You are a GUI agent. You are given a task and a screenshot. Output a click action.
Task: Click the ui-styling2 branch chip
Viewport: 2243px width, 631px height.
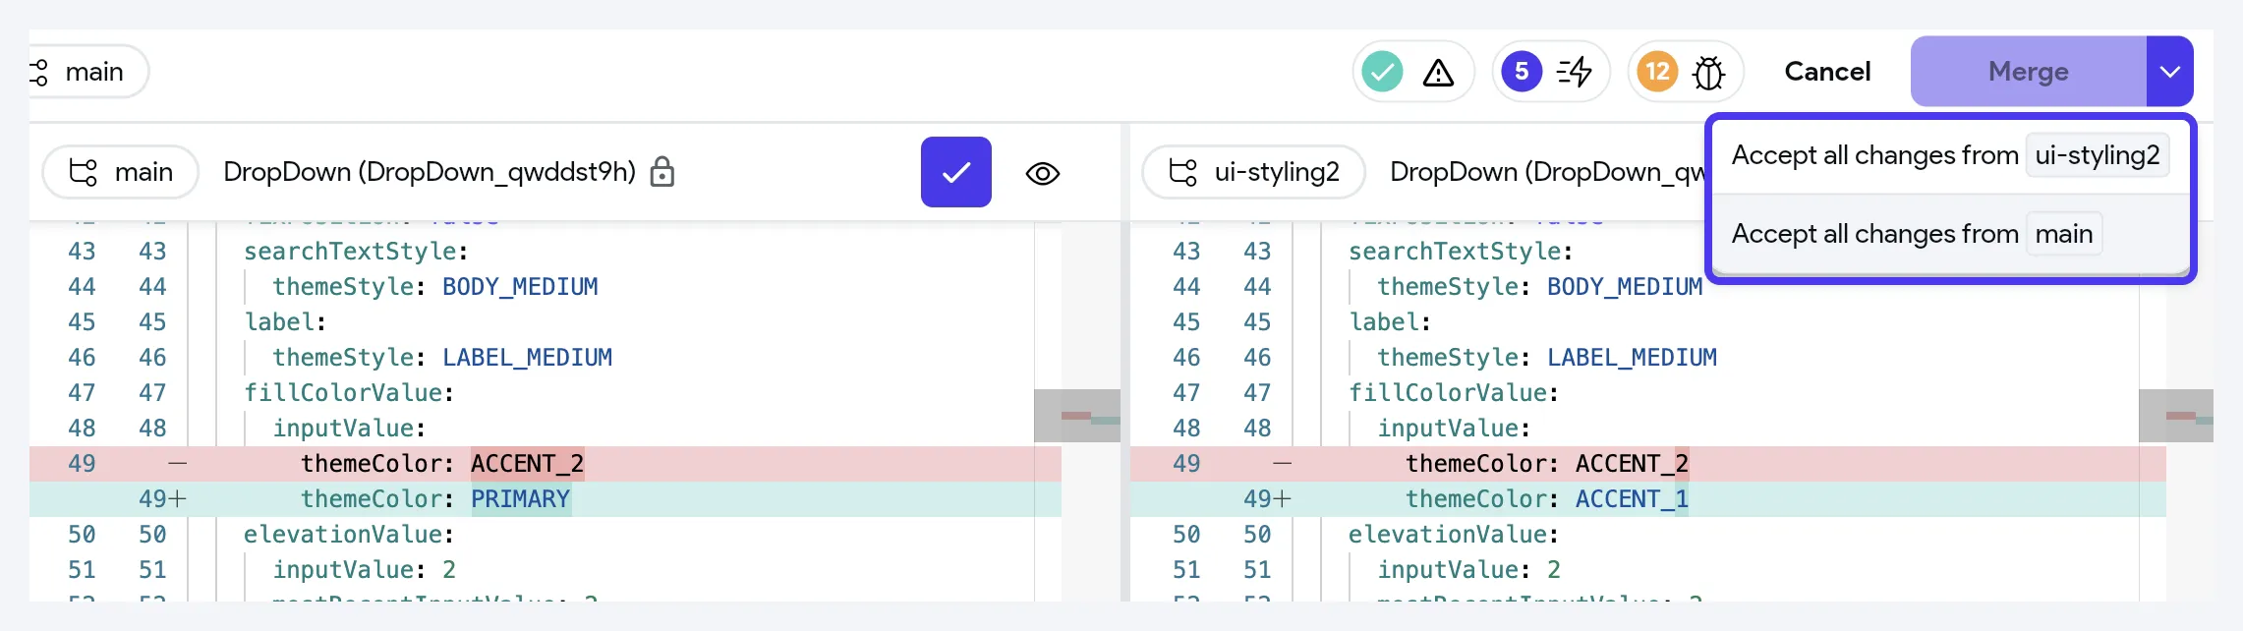(x=1253, y=173)
